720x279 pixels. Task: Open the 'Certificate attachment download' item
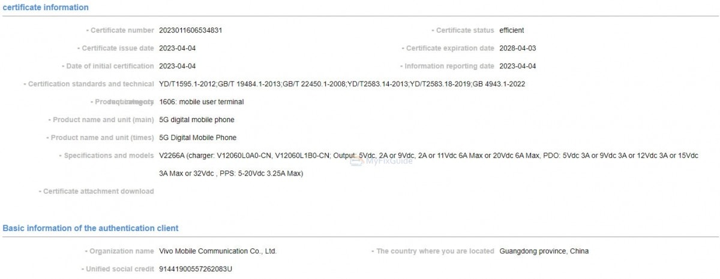(98, 192)
